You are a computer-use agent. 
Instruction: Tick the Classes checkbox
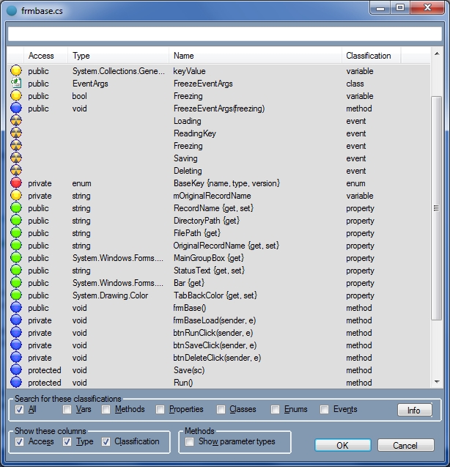(x=221, y=410)
